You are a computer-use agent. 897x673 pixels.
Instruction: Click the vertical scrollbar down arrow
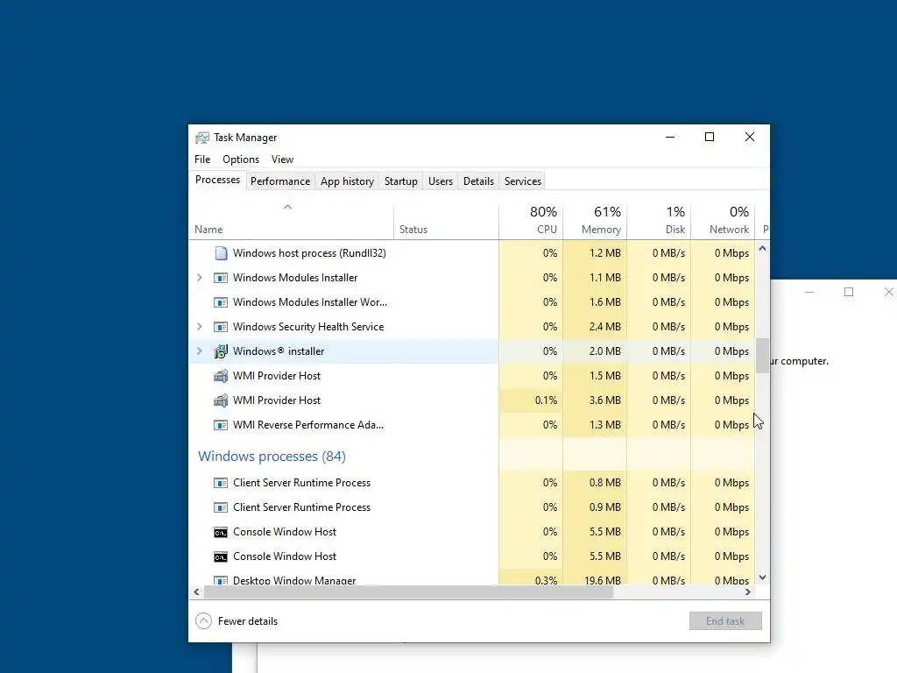tap(762, 577)
